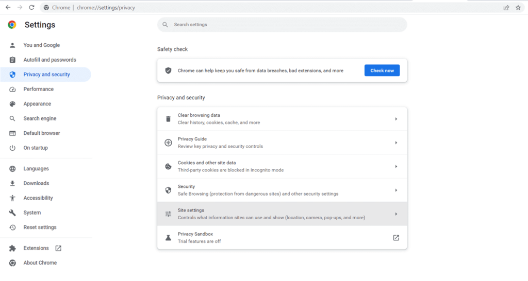Click the Check now button

[382, 71]
